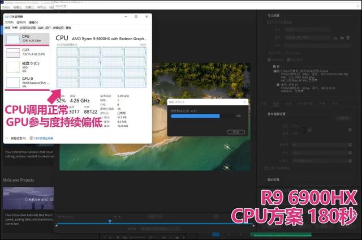The width and height of the screenshot is (362, 240).
Task: Click the encoding progress bar in render dialog
Action: click(x=202, y=116)
